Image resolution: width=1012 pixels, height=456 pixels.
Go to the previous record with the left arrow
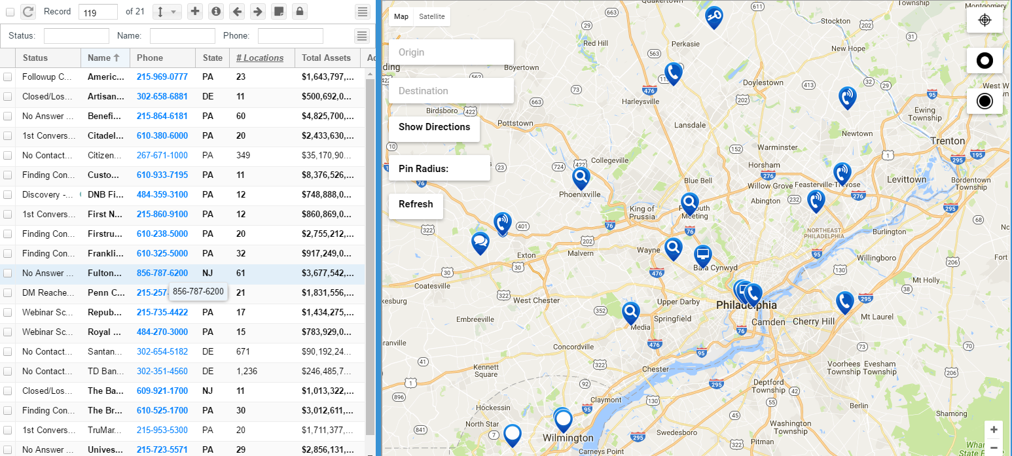click(237, 11)
